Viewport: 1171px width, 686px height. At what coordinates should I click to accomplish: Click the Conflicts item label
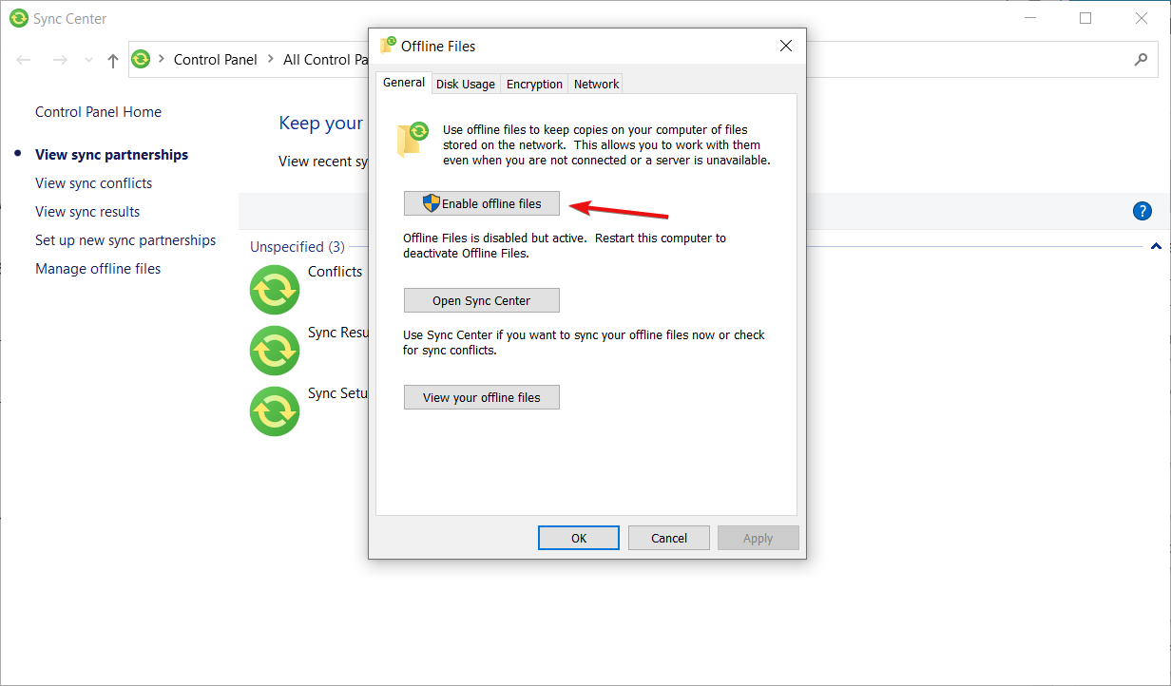click(335, 272)
